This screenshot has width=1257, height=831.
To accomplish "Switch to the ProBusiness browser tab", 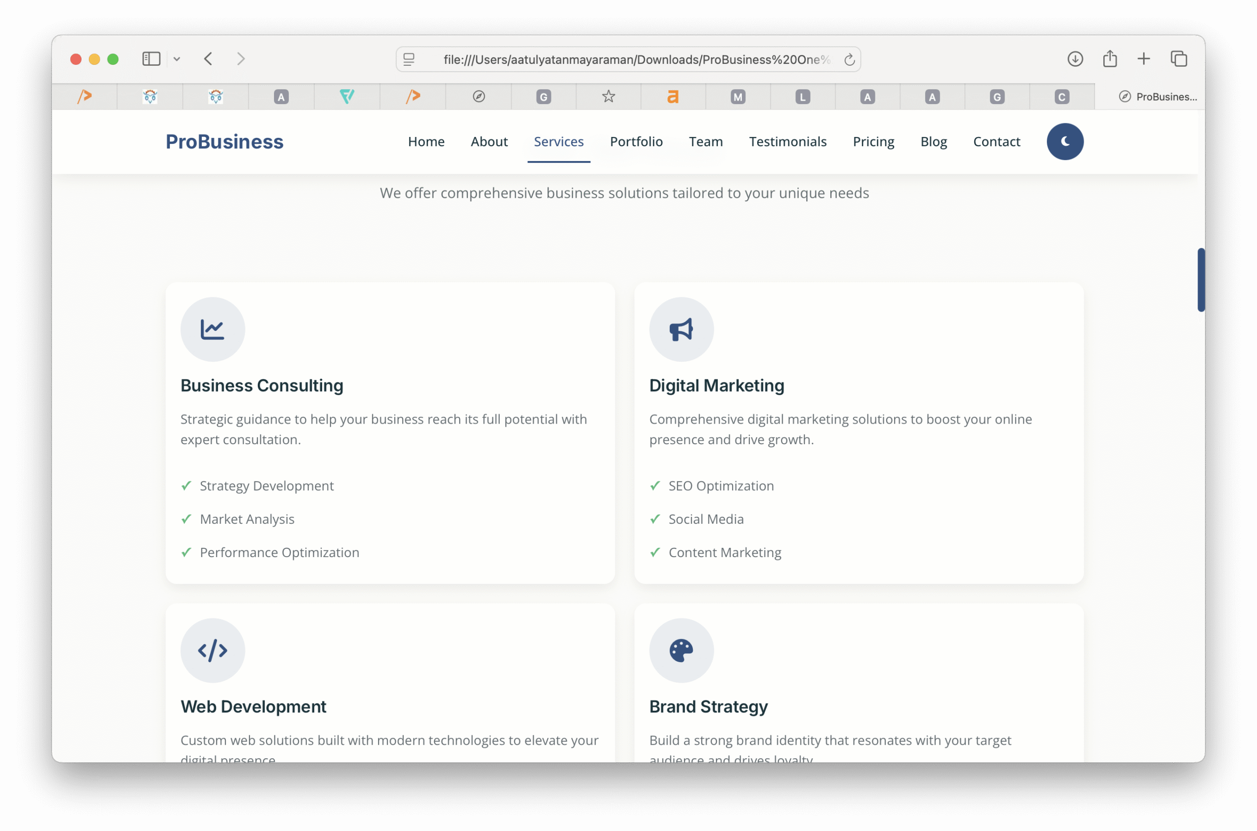I will click(x=1157, y=97).
